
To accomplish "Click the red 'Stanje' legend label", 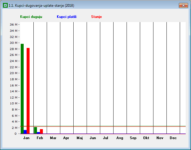I will pos(96,17).
